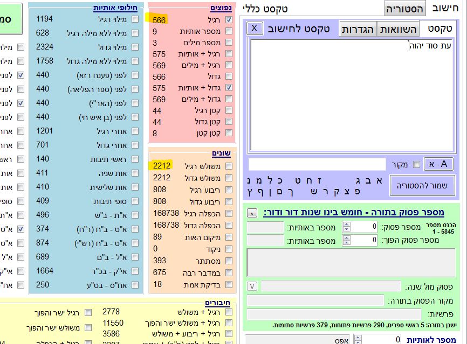Collapse the מספר פסוק בתורה section

252,213
